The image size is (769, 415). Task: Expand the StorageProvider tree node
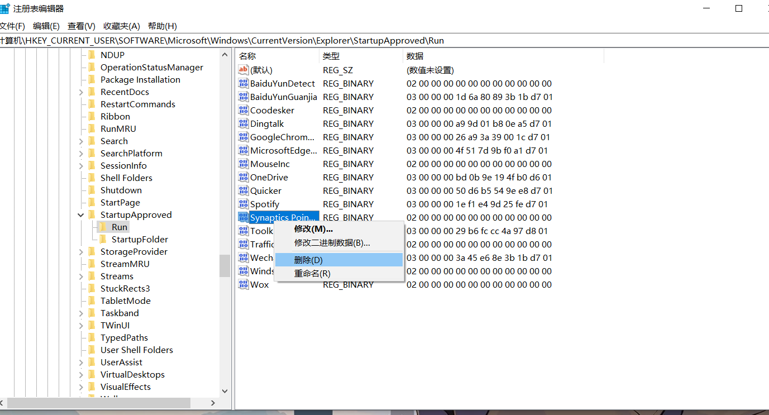(x=81, y=252)
